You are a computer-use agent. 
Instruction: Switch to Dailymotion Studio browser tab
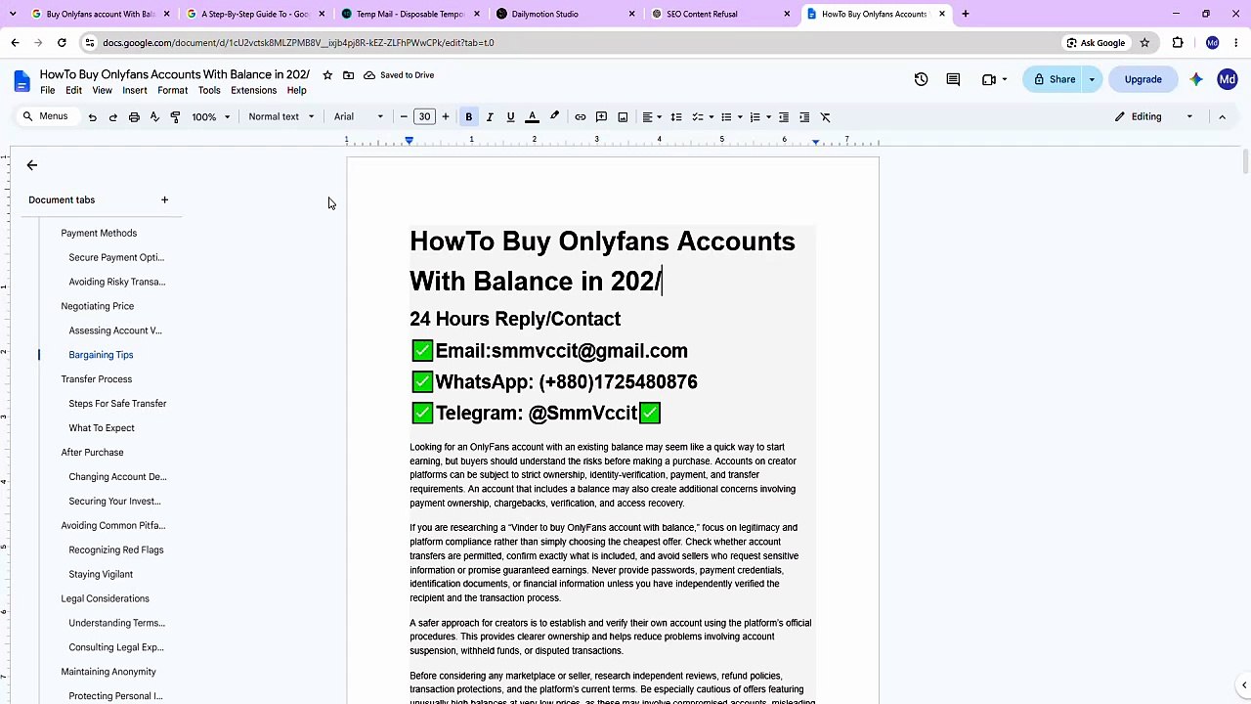pos(564,14)
